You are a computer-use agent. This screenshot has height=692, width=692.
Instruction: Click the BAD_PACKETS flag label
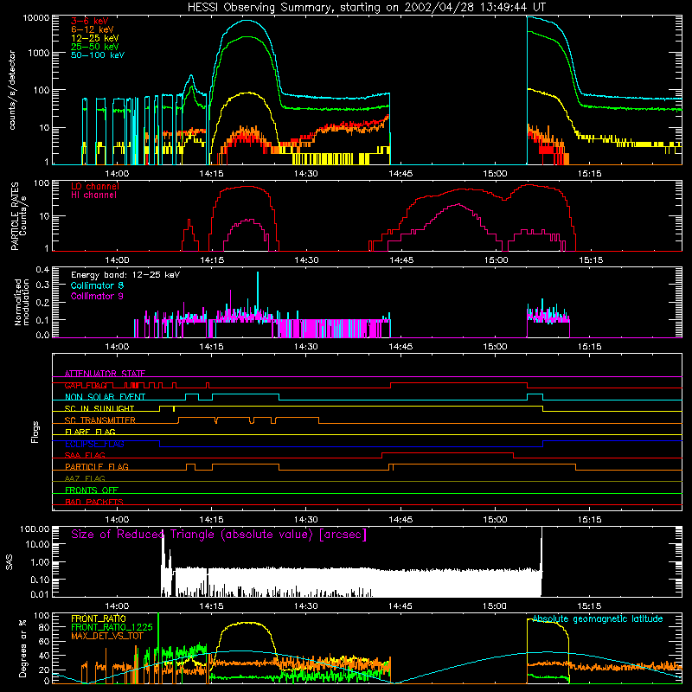click(94, 502)
